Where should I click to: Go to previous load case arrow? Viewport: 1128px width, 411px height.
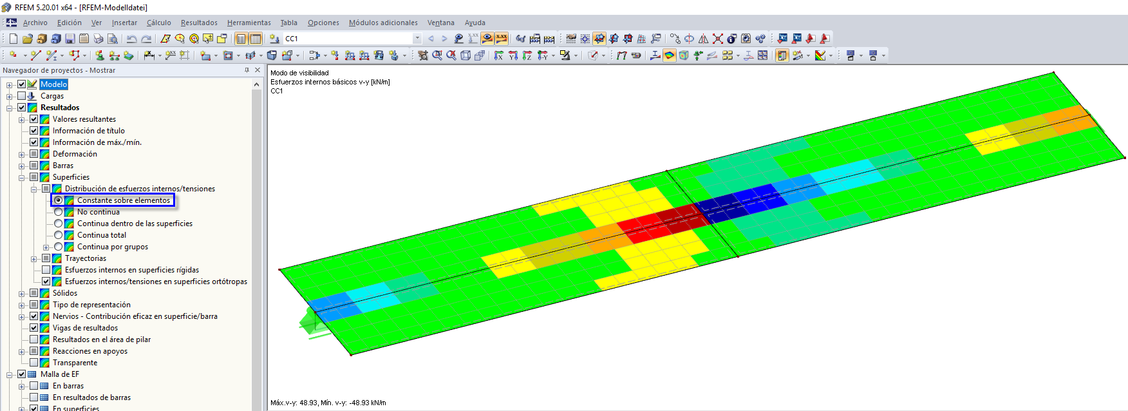431,39
